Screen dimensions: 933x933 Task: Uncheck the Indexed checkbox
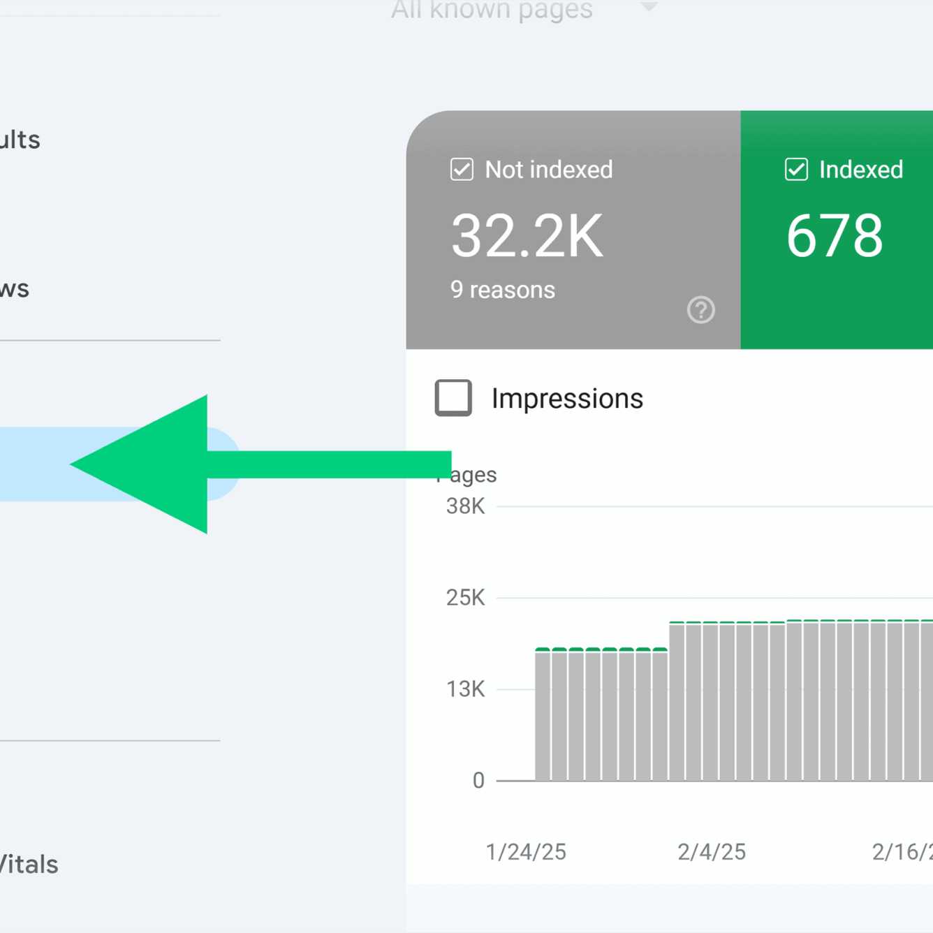tap(796, 170)
